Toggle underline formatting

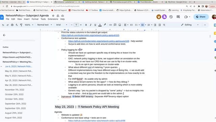point(95,25)
